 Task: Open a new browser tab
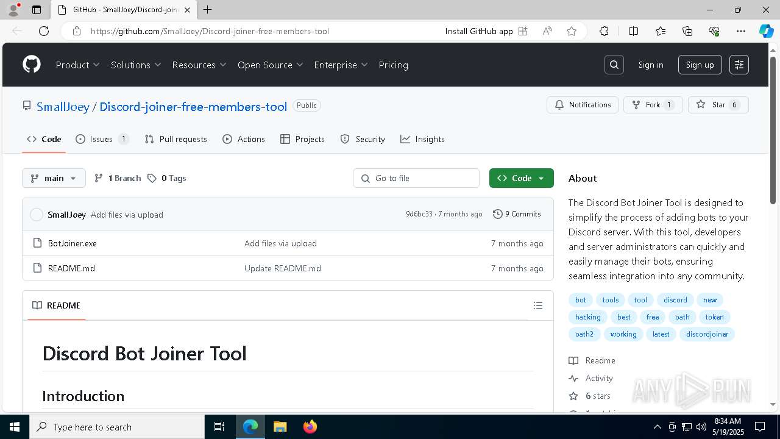[208, 10]
